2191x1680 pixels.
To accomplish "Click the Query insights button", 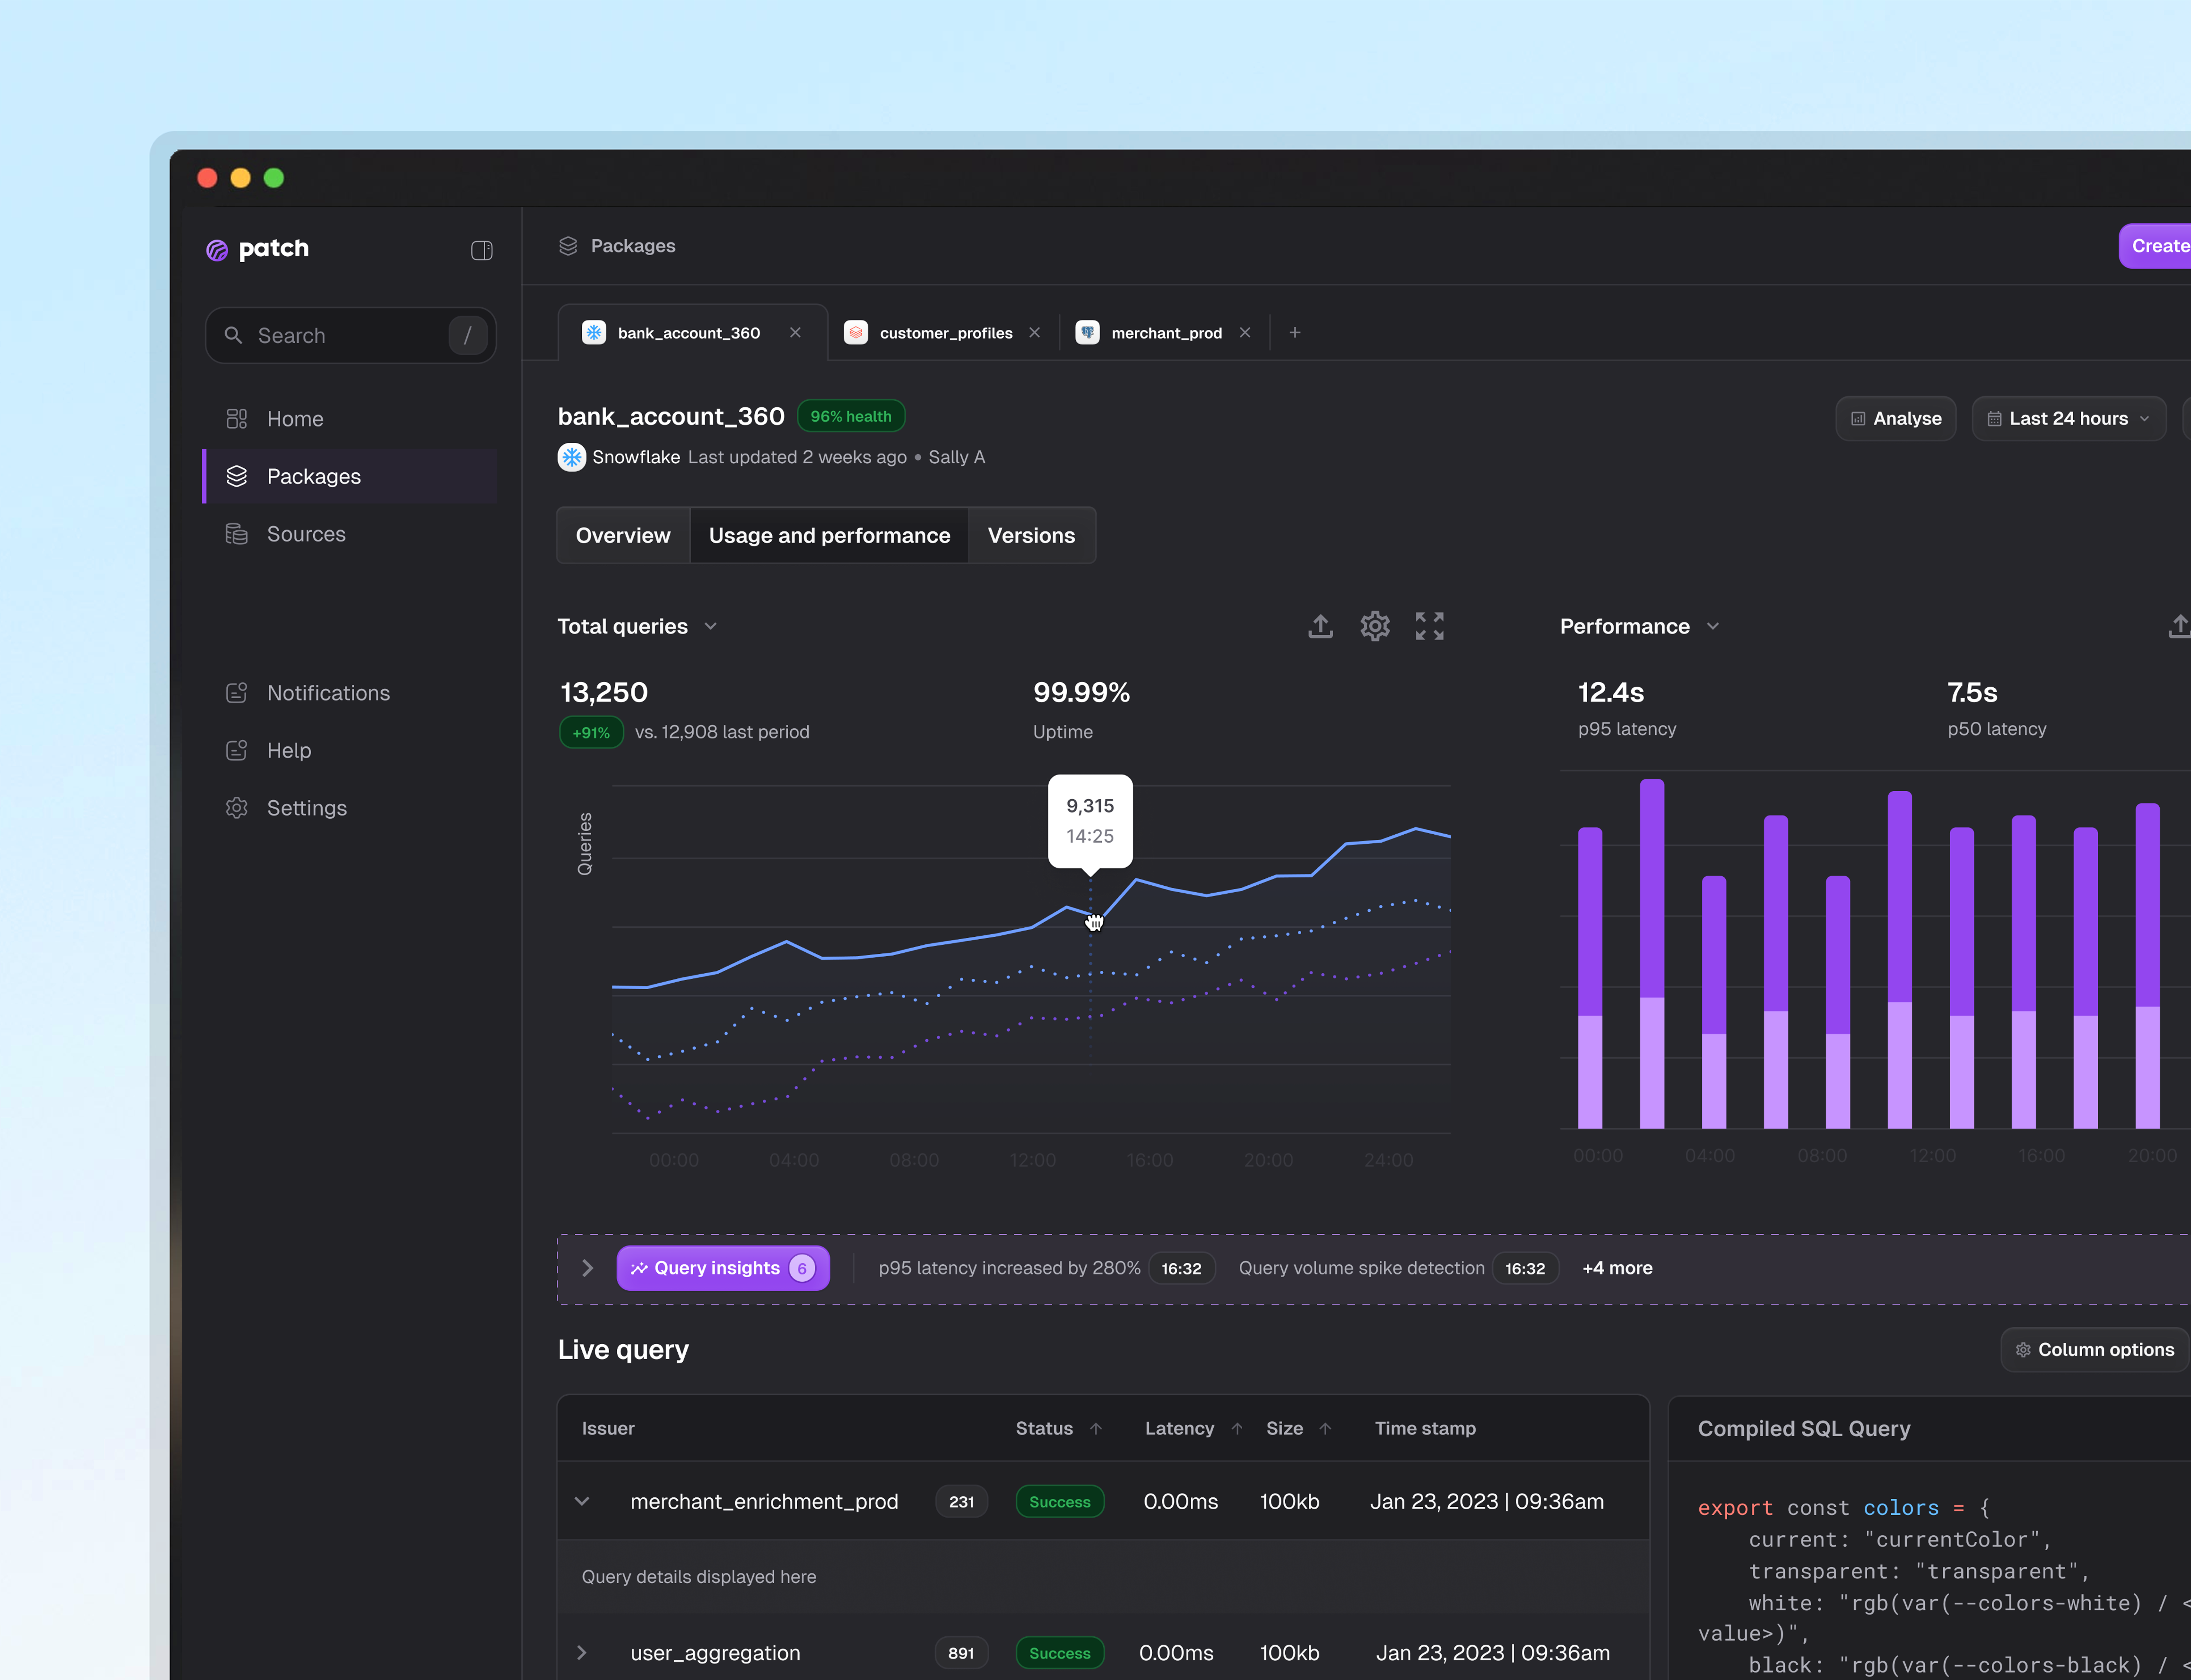I will [x=722, y=1268].
